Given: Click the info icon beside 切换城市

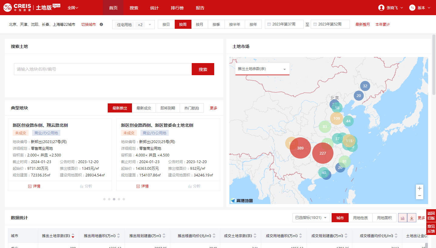Looking at the screenshot, I should (101, 25).
